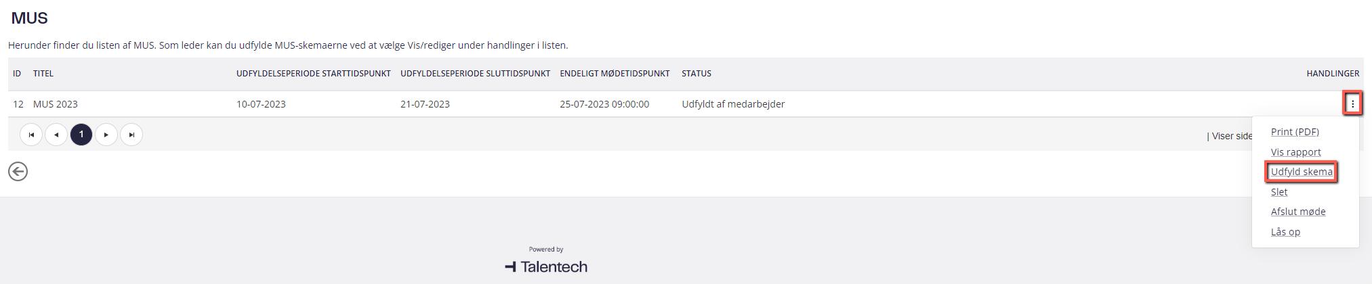Choose Afslut møde from the menu
1372x284 pixels.
tap(1298, 212)
